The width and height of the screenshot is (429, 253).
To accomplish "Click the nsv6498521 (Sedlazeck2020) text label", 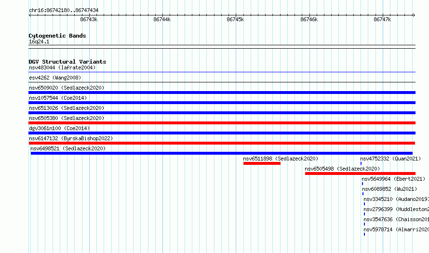I will coord(68,148).
